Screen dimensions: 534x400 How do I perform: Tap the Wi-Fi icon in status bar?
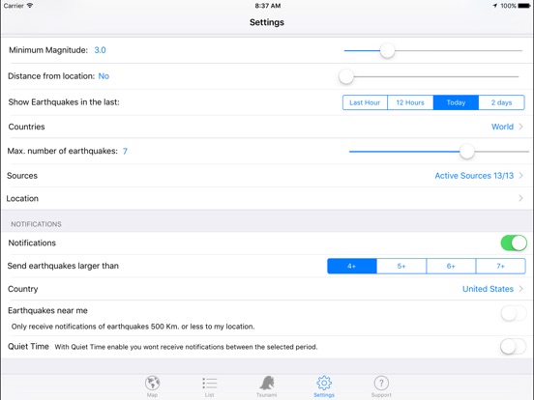point(30,6)
